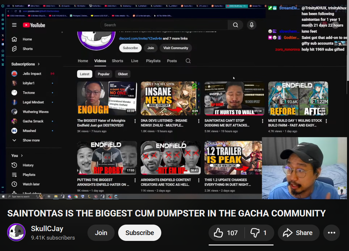Select the Videos tab
Screen dimensions: 349x251
[x=100, y=61]
